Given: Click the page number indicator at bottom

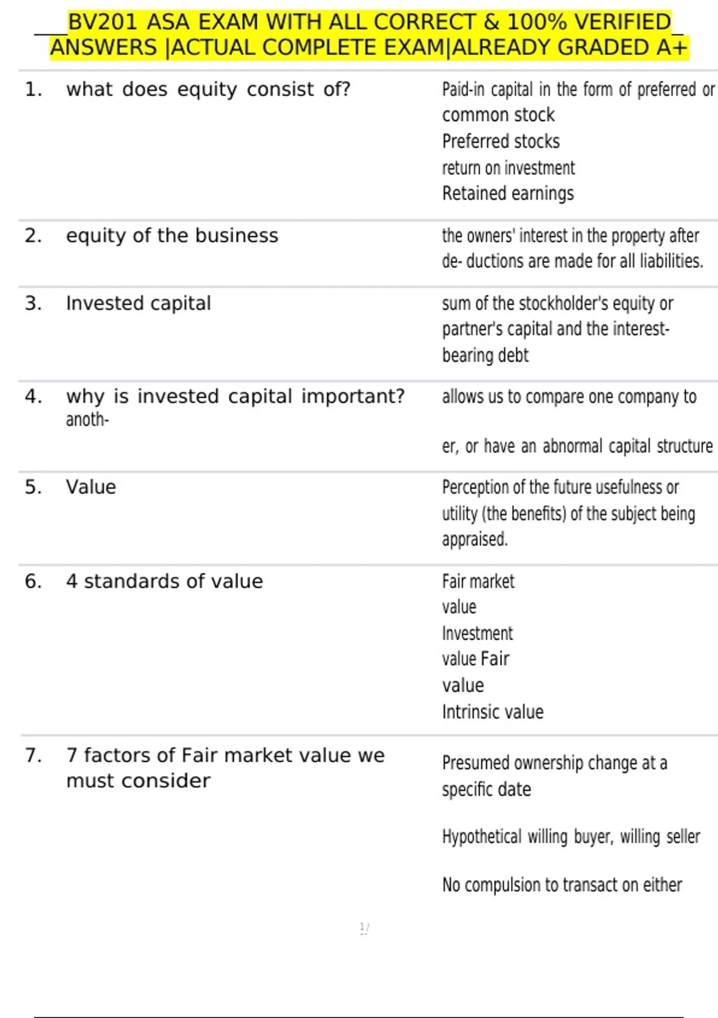Looking at the screenshot, I should (x=364, y=928).
